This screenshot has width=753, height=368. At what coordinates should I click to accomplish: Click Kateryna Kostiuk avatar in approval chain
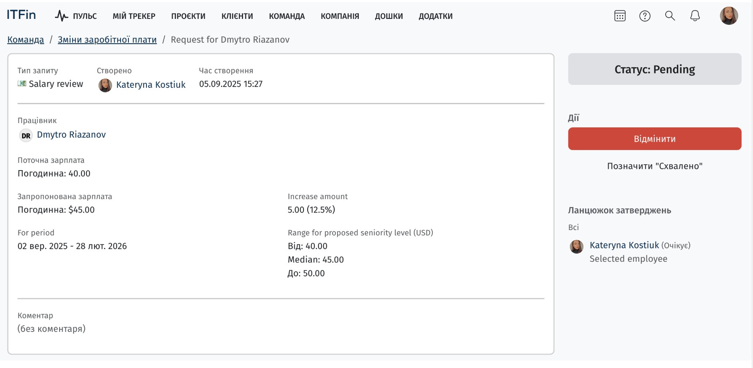click(x=576, y=247)
